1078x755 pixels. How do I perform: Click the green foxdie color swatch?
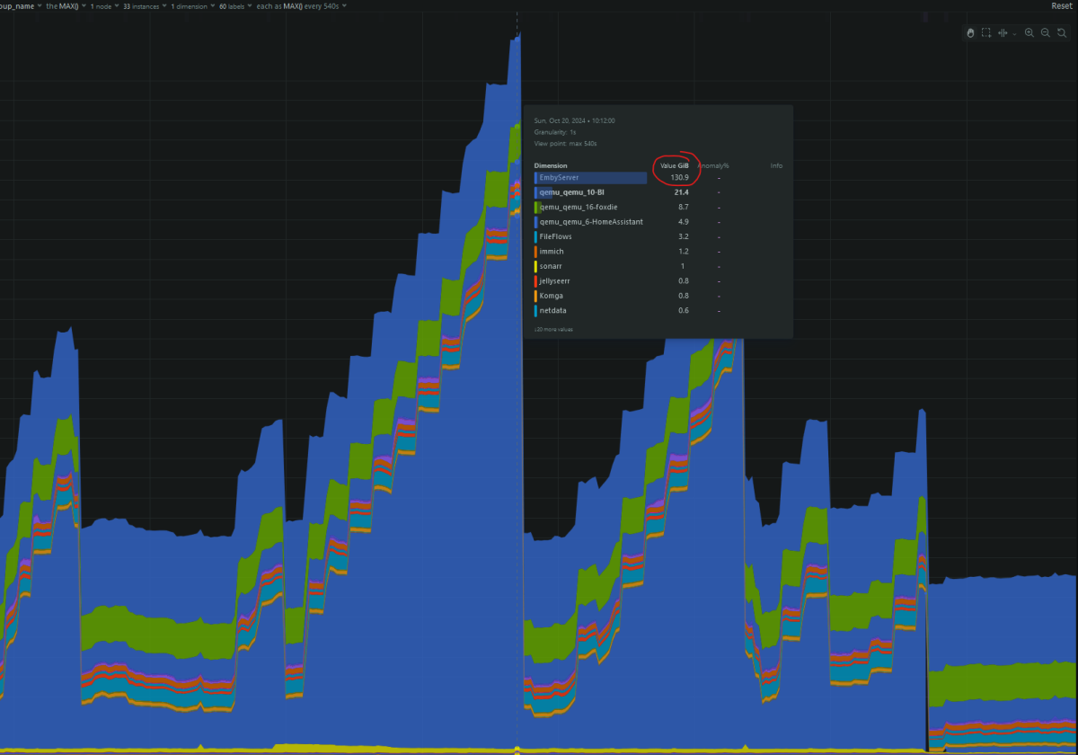tap(536, 207)
